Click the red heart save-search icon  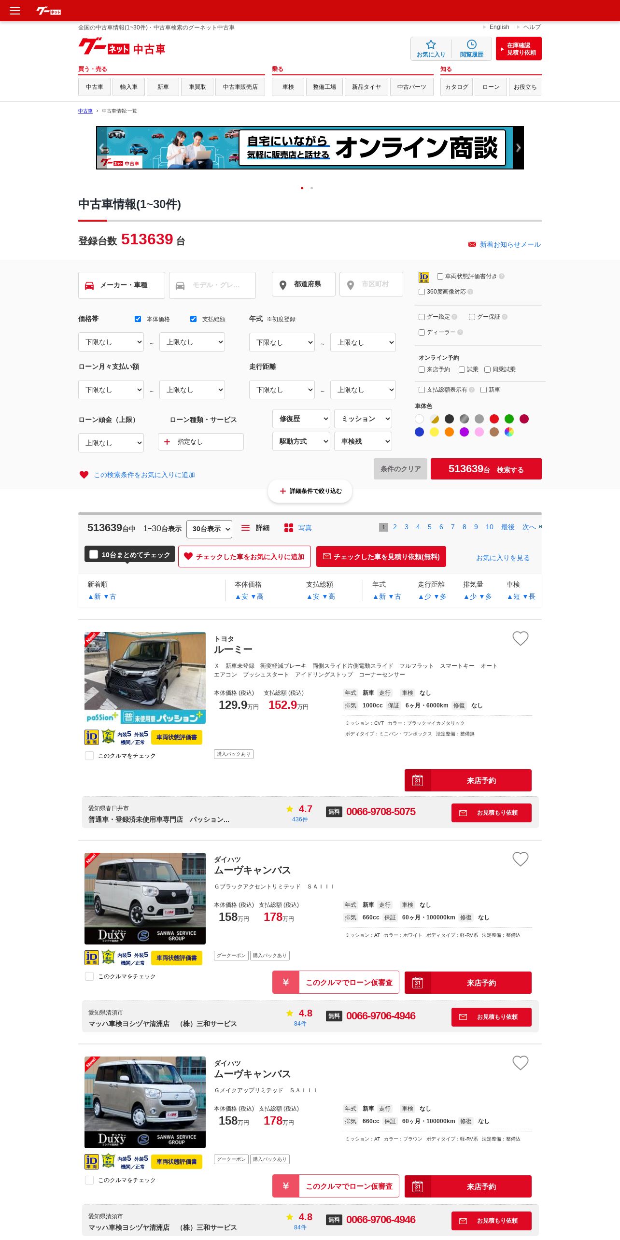[x=84, y=475]
